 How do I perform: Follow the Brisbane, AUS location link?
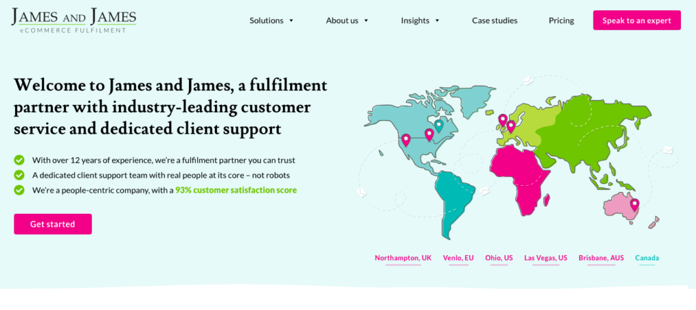601,258
